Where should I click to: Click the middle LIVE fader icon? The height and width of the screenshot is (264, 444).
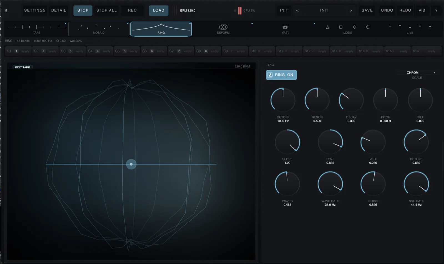click(x=410, y=27)
